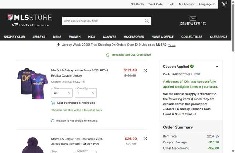The width and height of the screenshot is (235, 153).
Task: Click the free shipping Terms link
Action: pos(171,45)
